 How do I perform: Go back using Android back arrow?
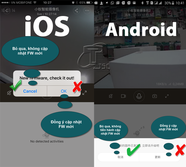point(98,12)
